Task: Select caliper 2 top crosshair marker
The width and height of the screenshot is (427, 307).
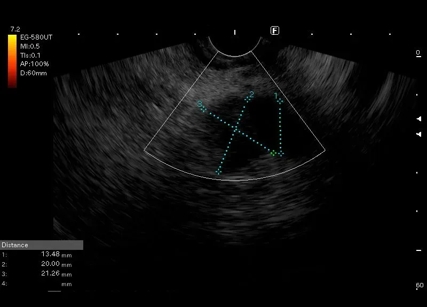Action: 247,98
